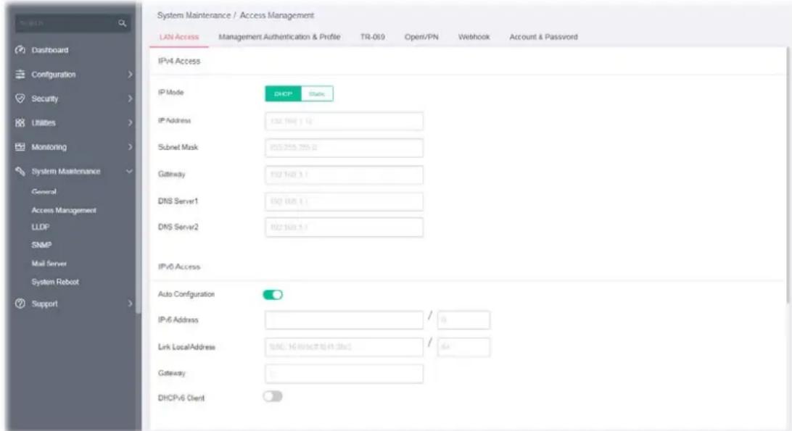Open General under System Maintenance
The height and width of the screenshot is (431, 792).
[44, 192]
